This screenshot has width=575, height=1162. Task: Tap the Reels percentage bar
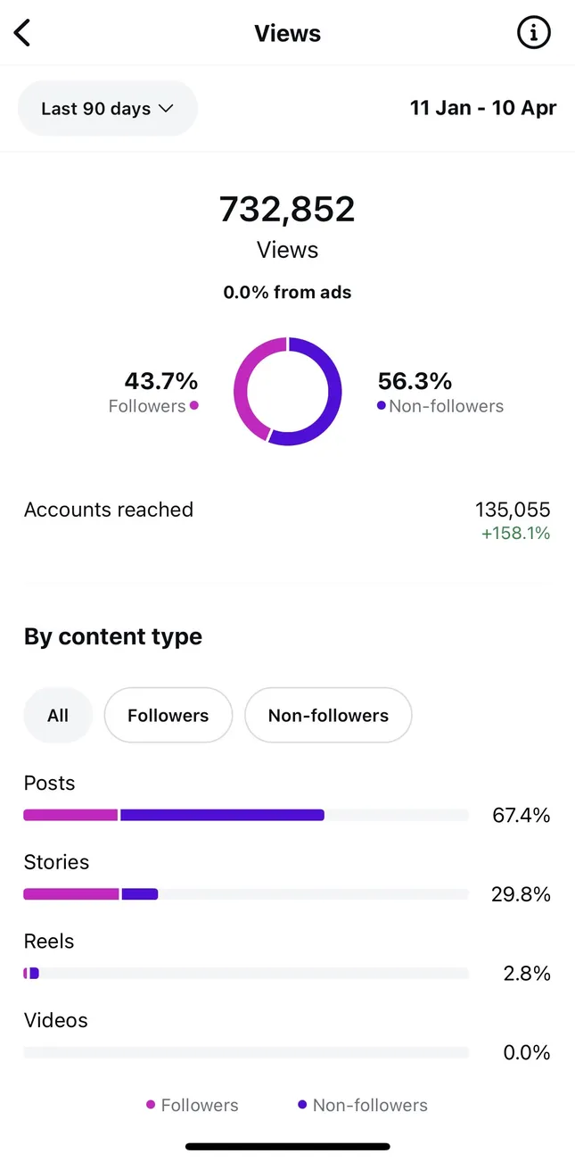[x=246, y=974]
